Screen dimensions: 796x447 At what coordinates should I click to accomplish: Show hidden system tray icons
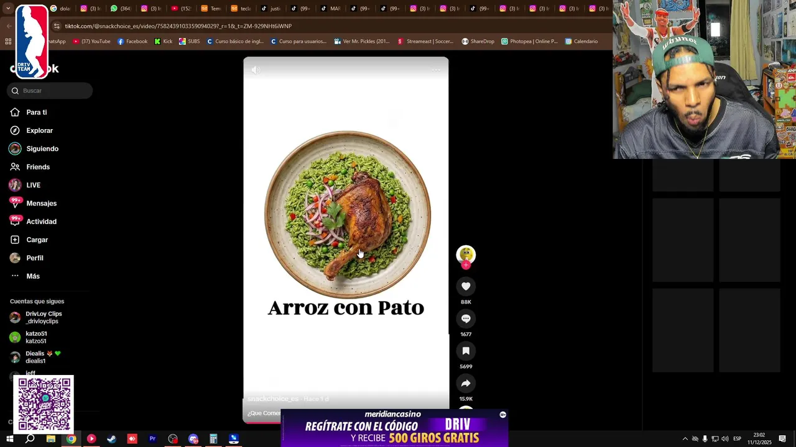pos(685,439)
